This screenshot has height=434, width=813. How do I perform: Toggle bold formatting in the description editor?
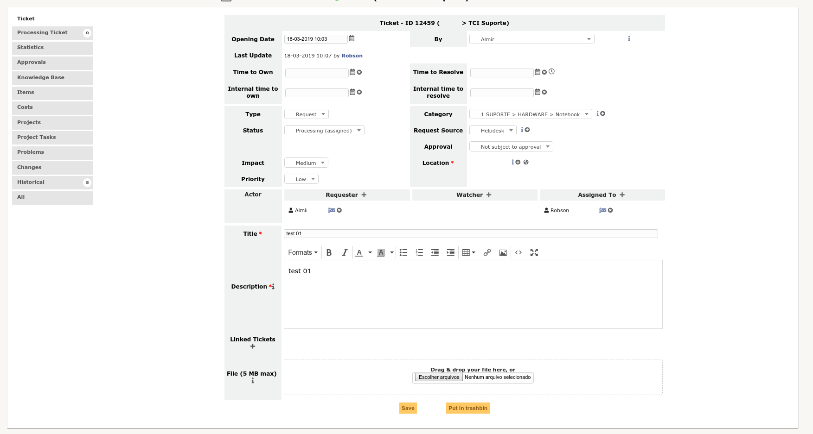pyautogui.click(x=329, y=252)
